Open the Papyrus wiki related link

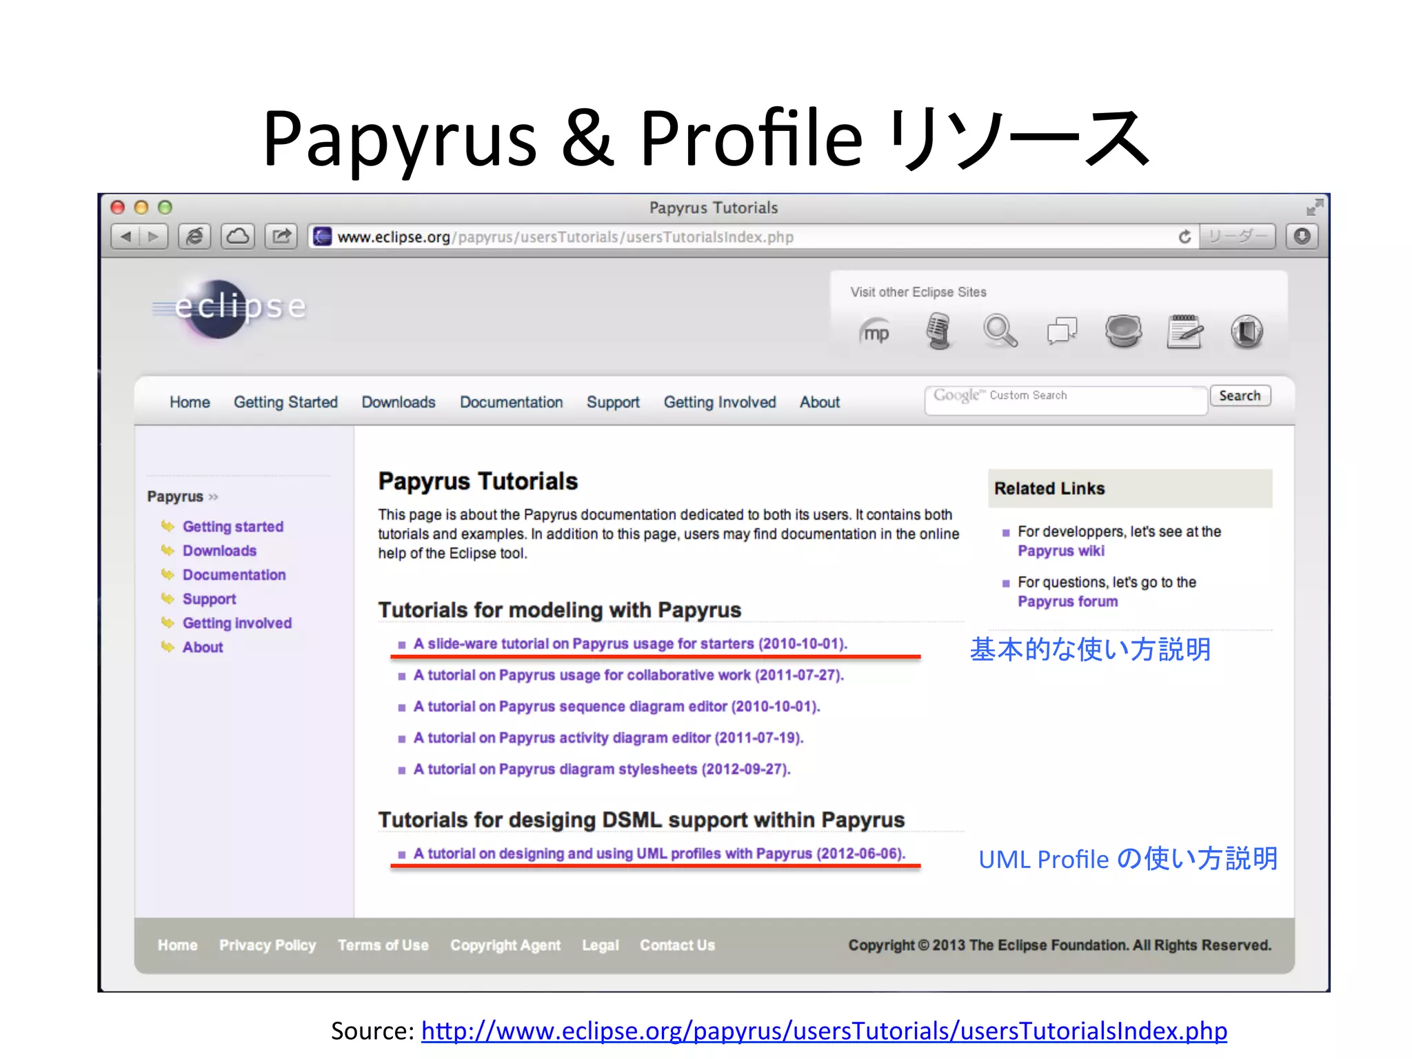pos(1061,551)
